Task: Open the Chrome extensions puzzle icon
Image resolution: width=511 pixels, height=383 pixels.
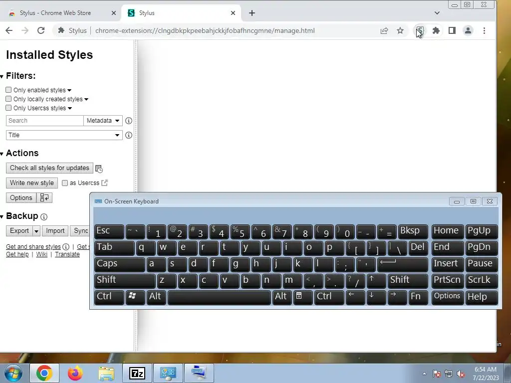Action: [x=436, y=30]
